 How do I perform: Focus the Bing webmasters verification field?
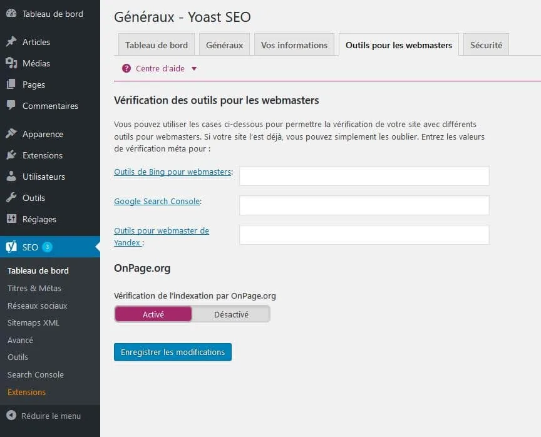coord(364,176)
